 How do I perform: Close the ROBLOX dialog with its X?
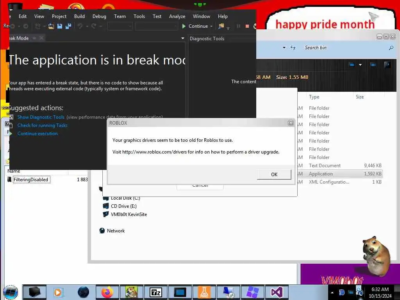291,123
